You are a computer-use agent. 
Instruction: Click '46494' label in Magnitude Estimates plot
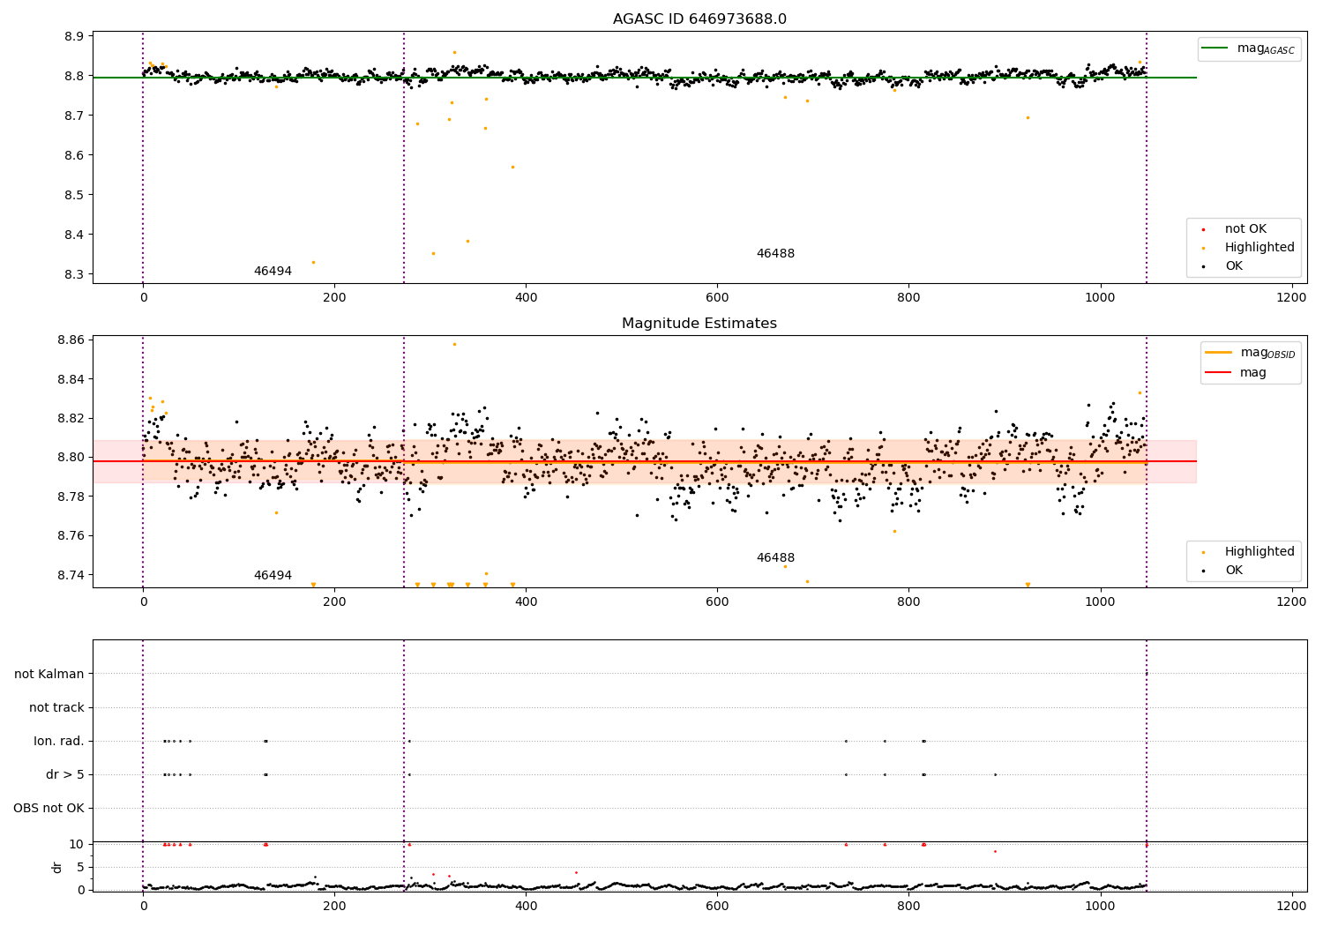click(x=273, y=576)
